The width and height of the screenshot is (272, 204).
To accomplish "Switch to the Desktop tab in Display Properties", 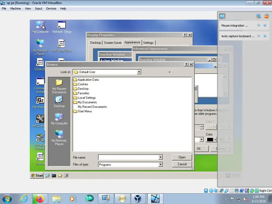I will click(x=96, y=43).
